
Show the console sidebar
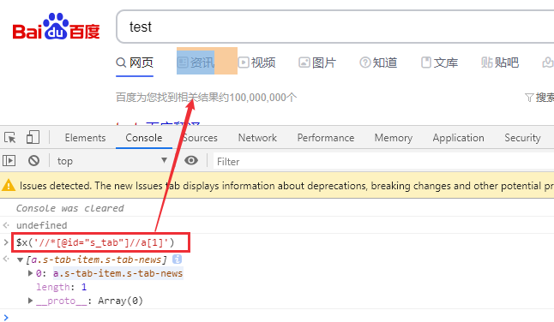(9, 161)
